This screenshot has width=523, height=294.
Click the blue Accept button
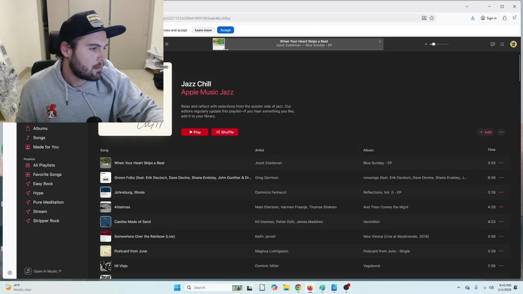[226, 30]
